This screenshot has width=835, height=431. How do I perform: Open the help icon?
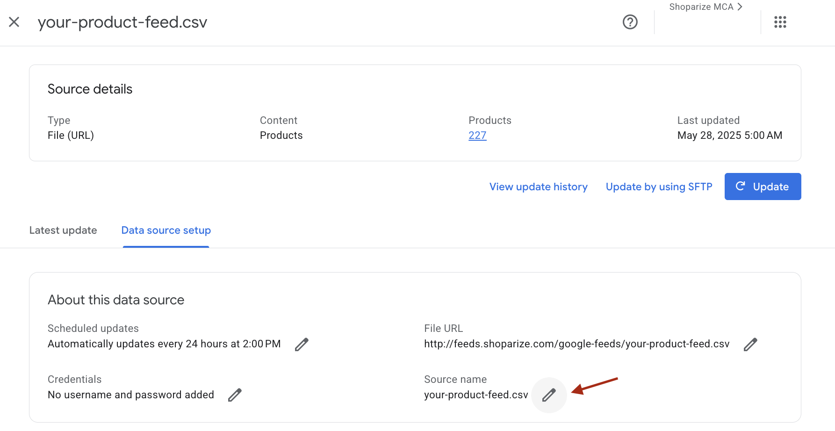click(x=630, y=22)
